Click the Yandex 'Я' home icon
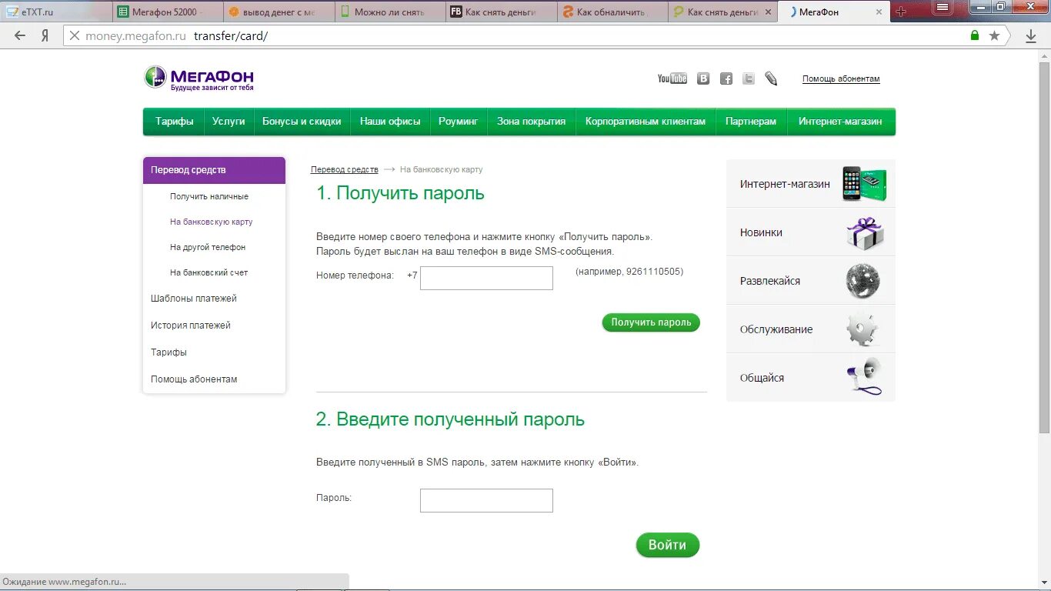The width and height of the screenshot is (1051, 591). point(45,35)
